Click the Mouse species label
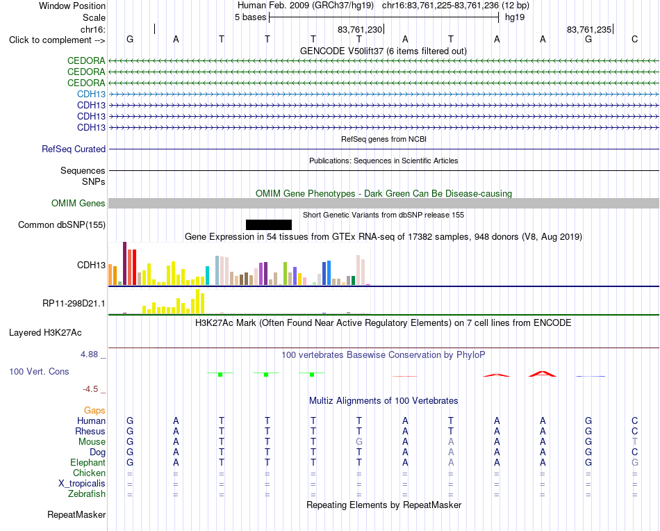 click(92, 442)
